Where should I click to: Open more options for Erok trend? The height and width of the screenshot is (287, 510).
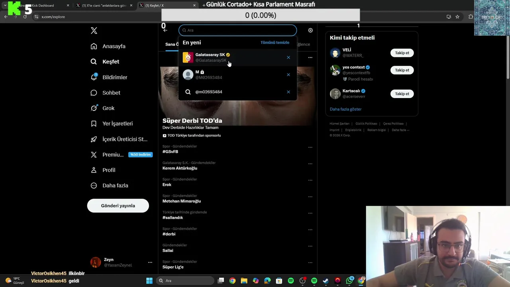[x=310, y=180]
